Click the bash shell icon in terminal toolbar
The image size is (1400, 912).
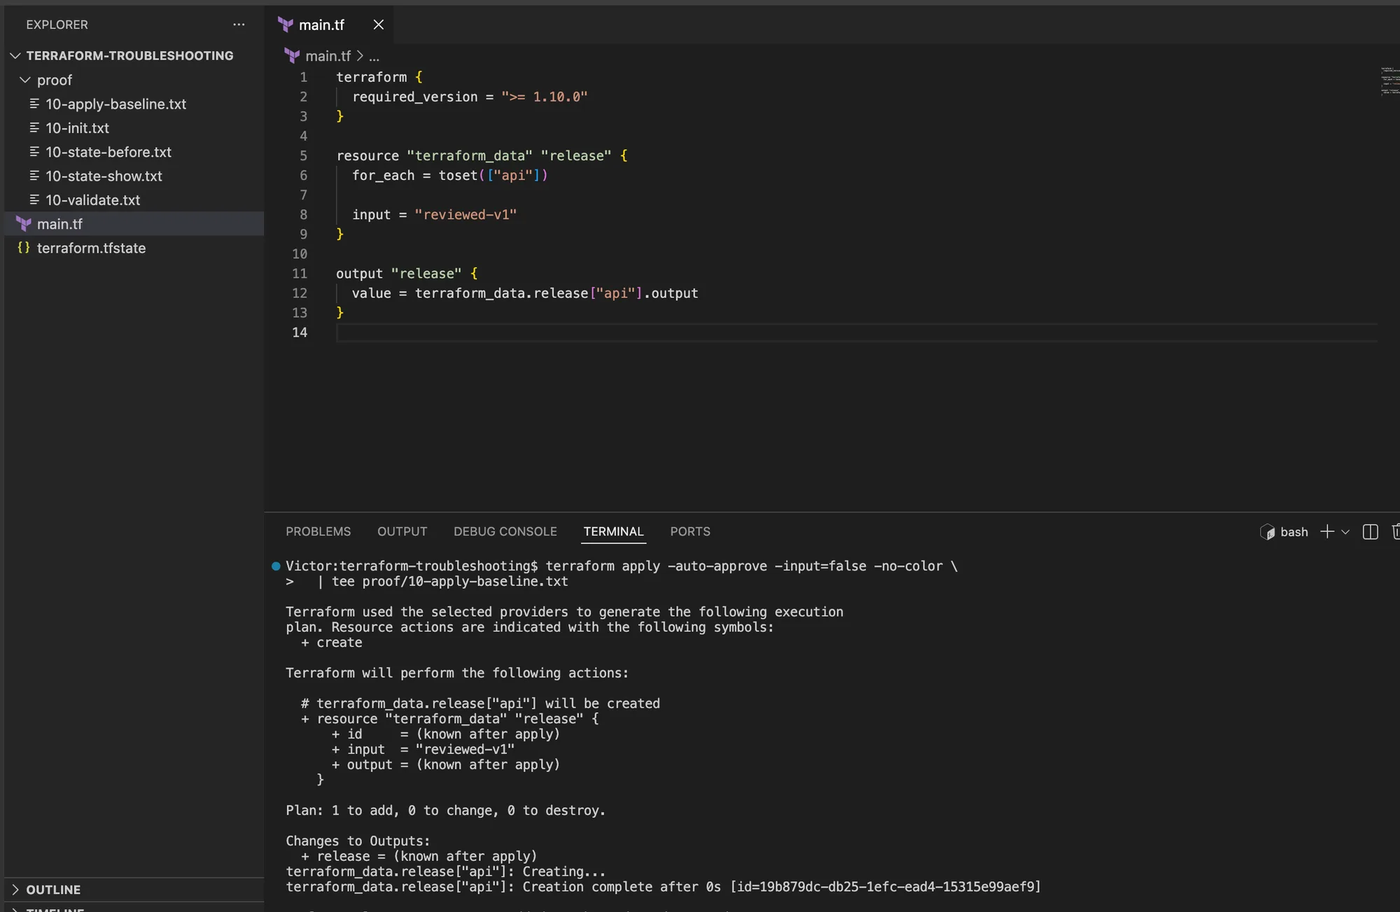[1268, 532]
